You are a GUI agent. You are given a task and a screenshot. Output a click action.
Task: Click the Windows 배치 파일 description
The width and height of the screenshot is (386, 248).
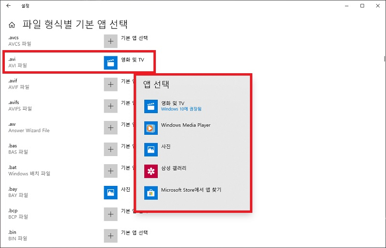pyautogui.click(x=29, y=173)
